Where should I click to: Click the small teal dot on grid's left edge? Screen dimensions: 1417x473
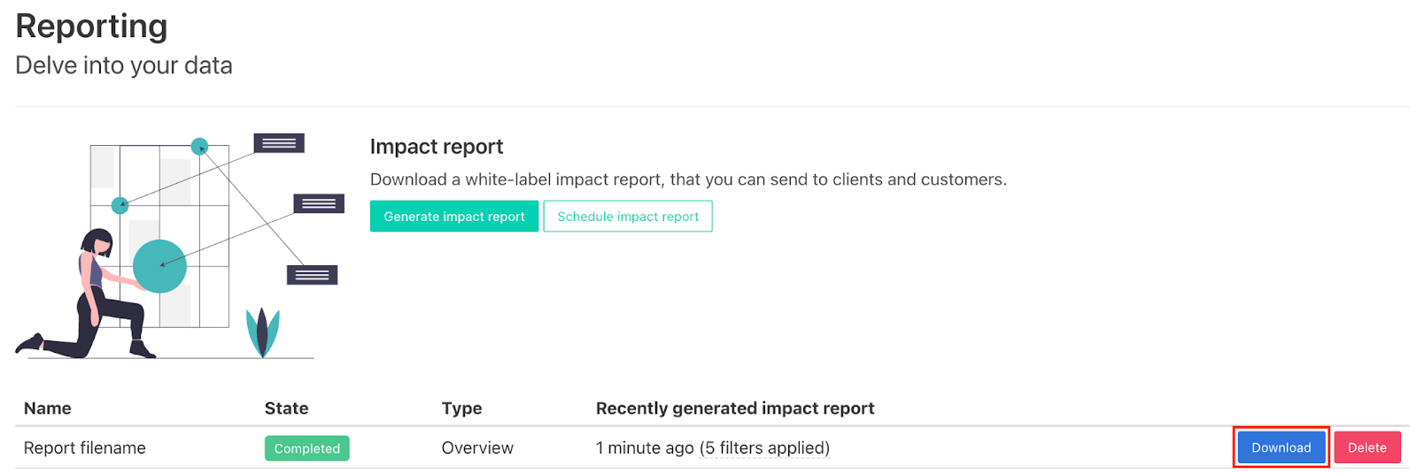click(x=120, y=205)
